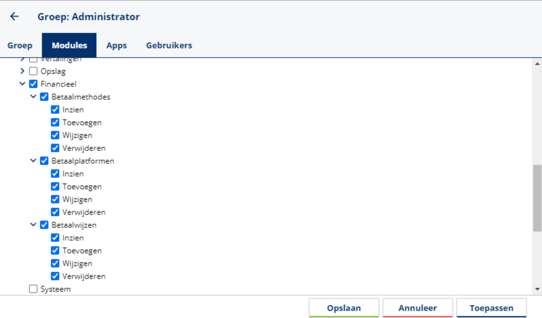542x318 pixels.
Task: Uncheck Verwijderen under Betaalmethodes
Action: (x=55, y=148)
